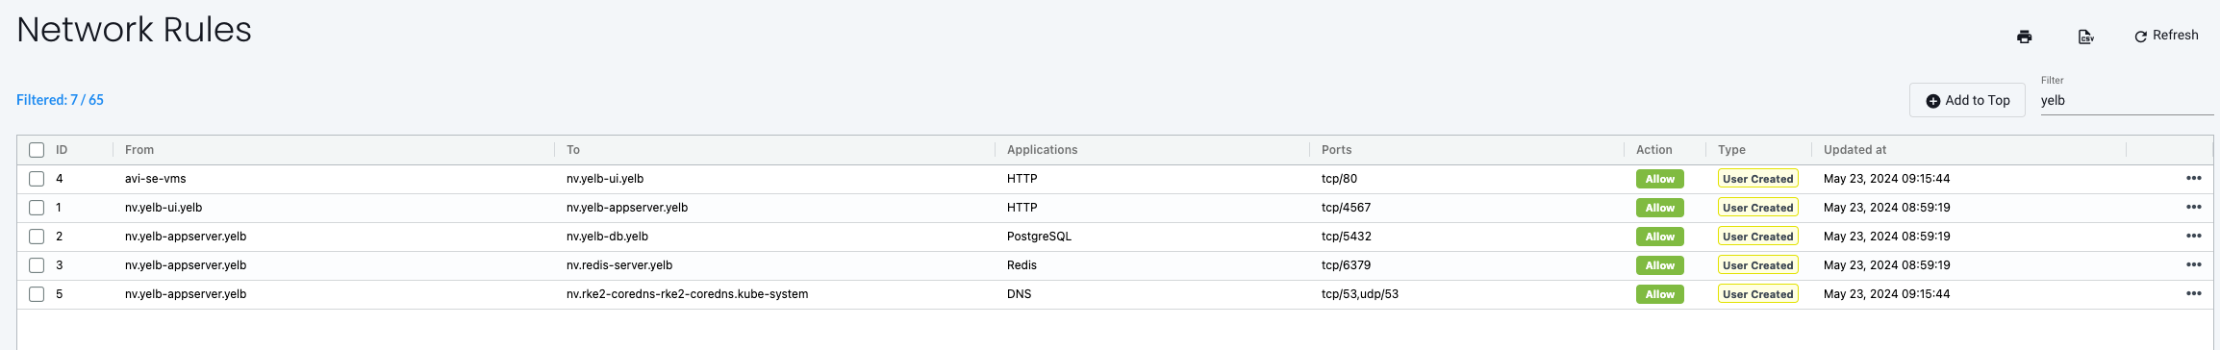Viewport: 2220px width, 350px height.
Task: Open the three-dot menu for the PostgreSQL rule
Action: click(2193, 237)
